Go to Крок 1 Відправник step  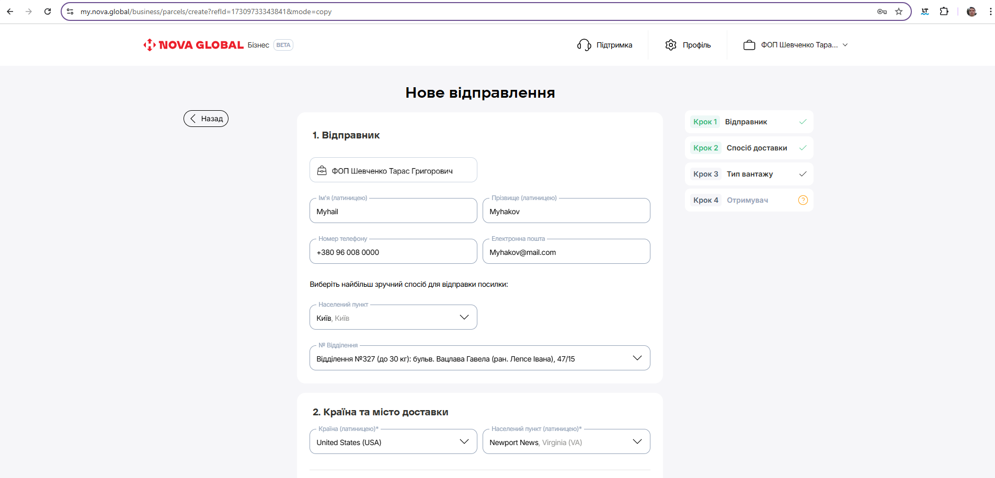click(x=748, y=122)
